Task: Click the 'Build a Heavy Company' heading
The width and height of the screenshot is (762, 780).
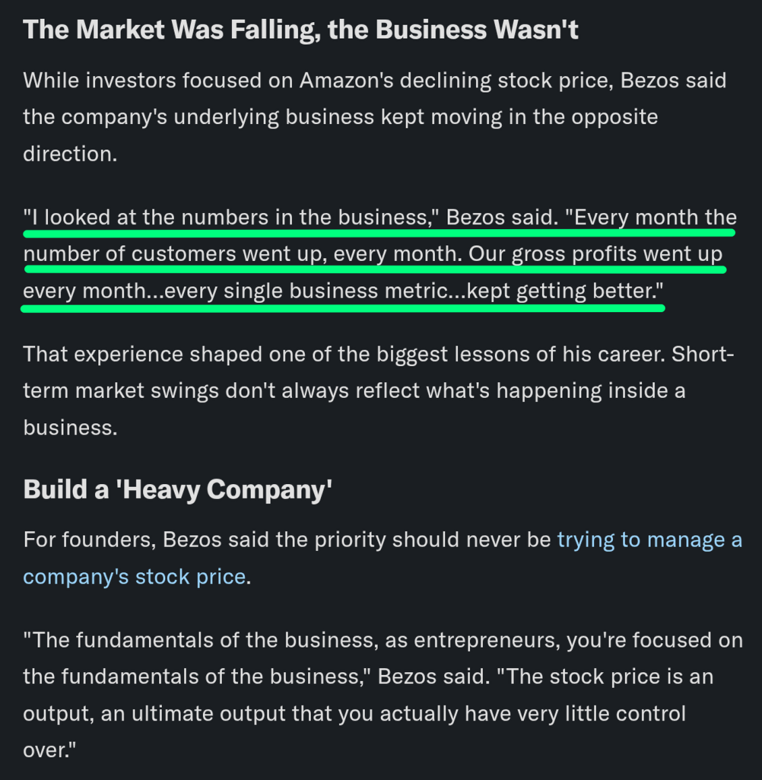Action: click(x=177, y=489)
